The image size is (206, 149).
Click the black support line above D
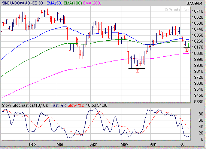(187, 48)
